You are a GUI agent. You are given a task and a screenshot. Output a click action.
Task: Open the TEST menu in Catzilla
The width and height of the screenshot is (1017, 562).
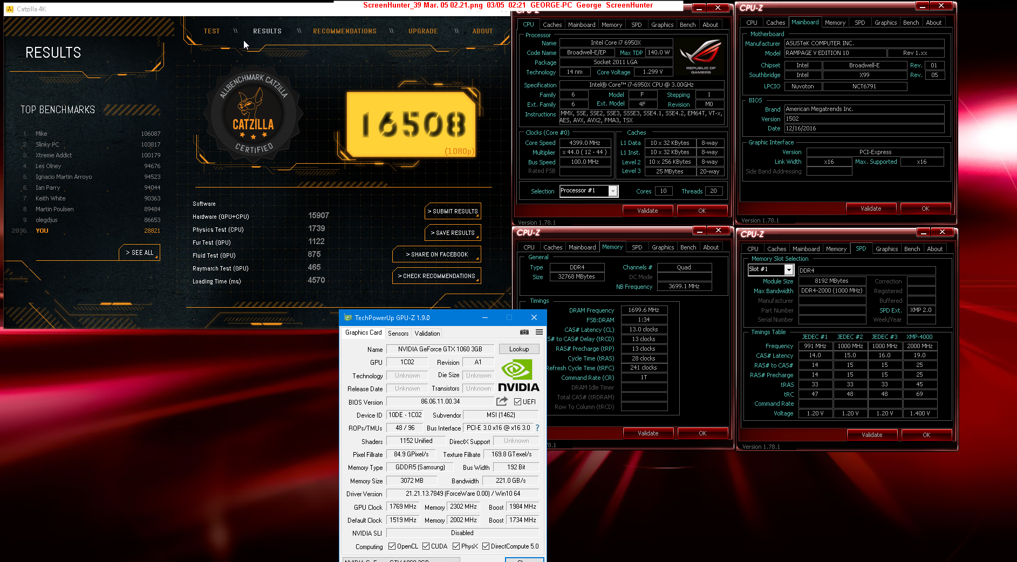pos(211,31)
